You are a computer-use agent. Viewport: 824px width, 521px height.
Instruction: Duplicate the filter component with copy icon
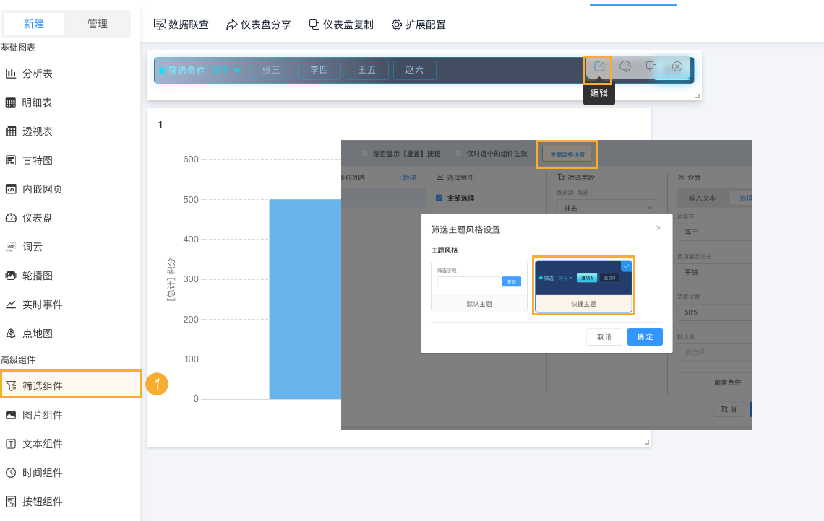point(651,66)
